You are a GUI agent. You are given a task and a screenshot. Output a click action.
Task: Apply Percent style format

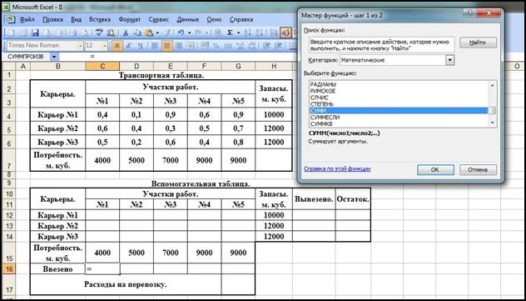pyautogui.click(x=216, y=45)
